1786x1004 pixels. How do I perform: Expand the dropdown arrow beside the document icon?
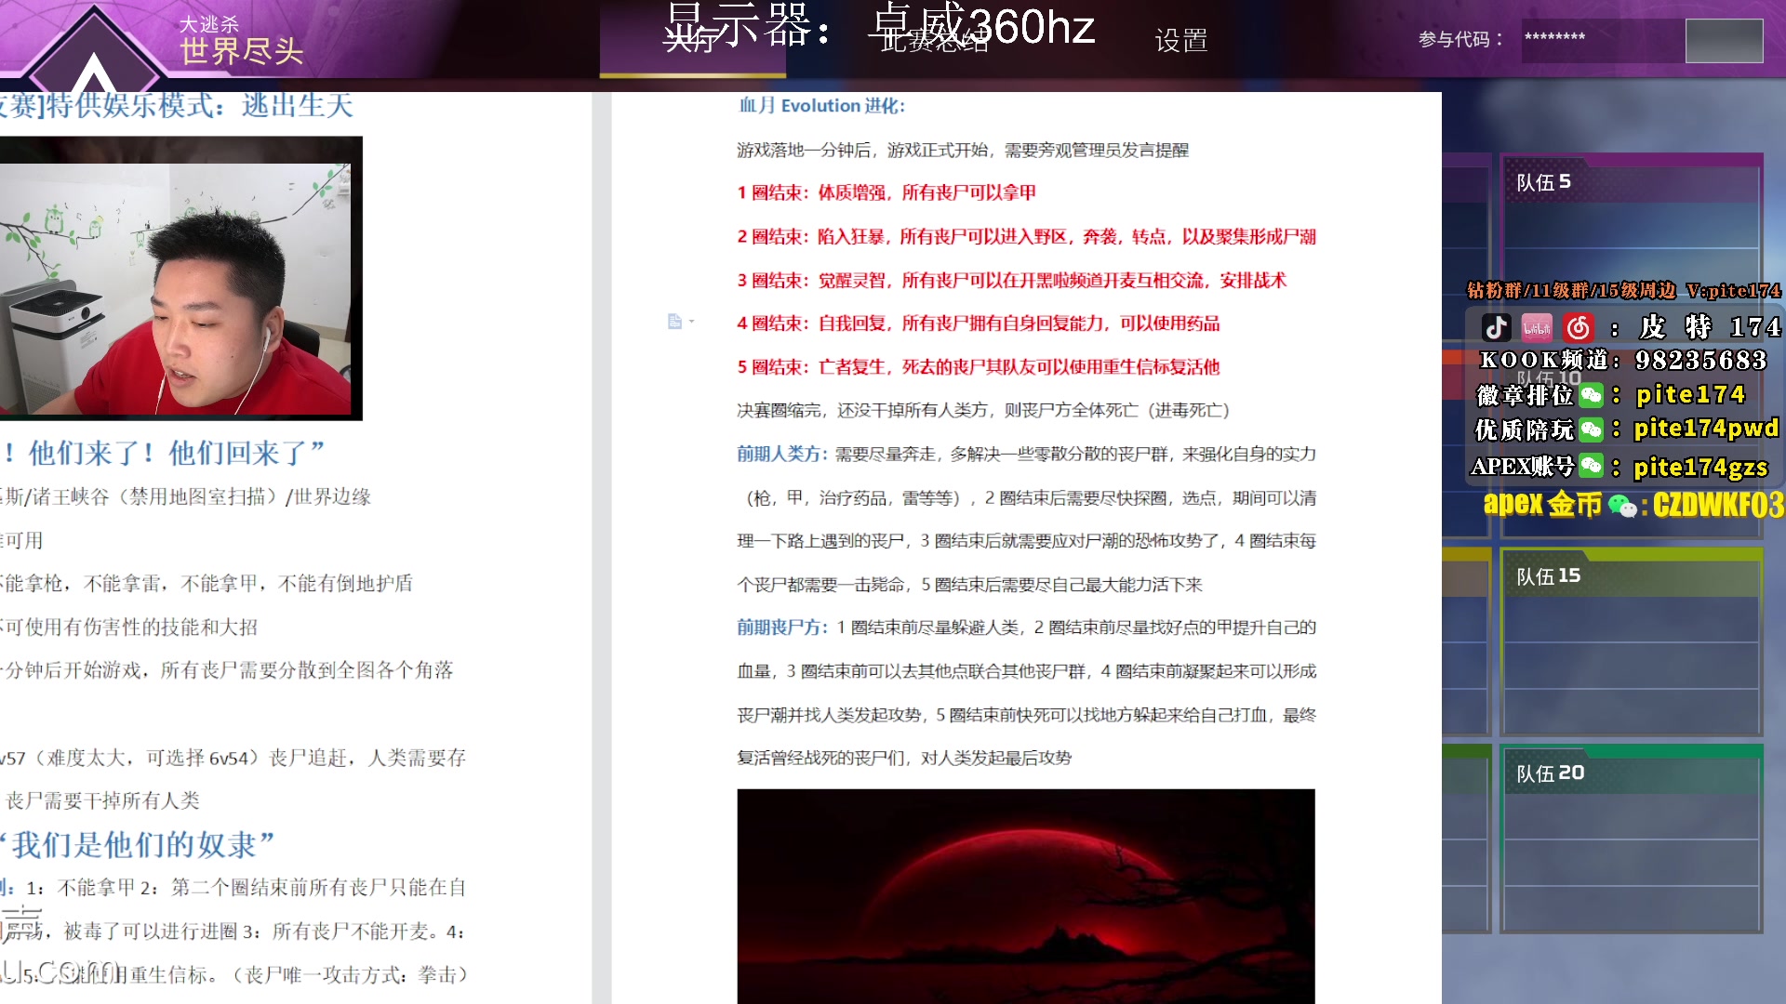(691, 322)
